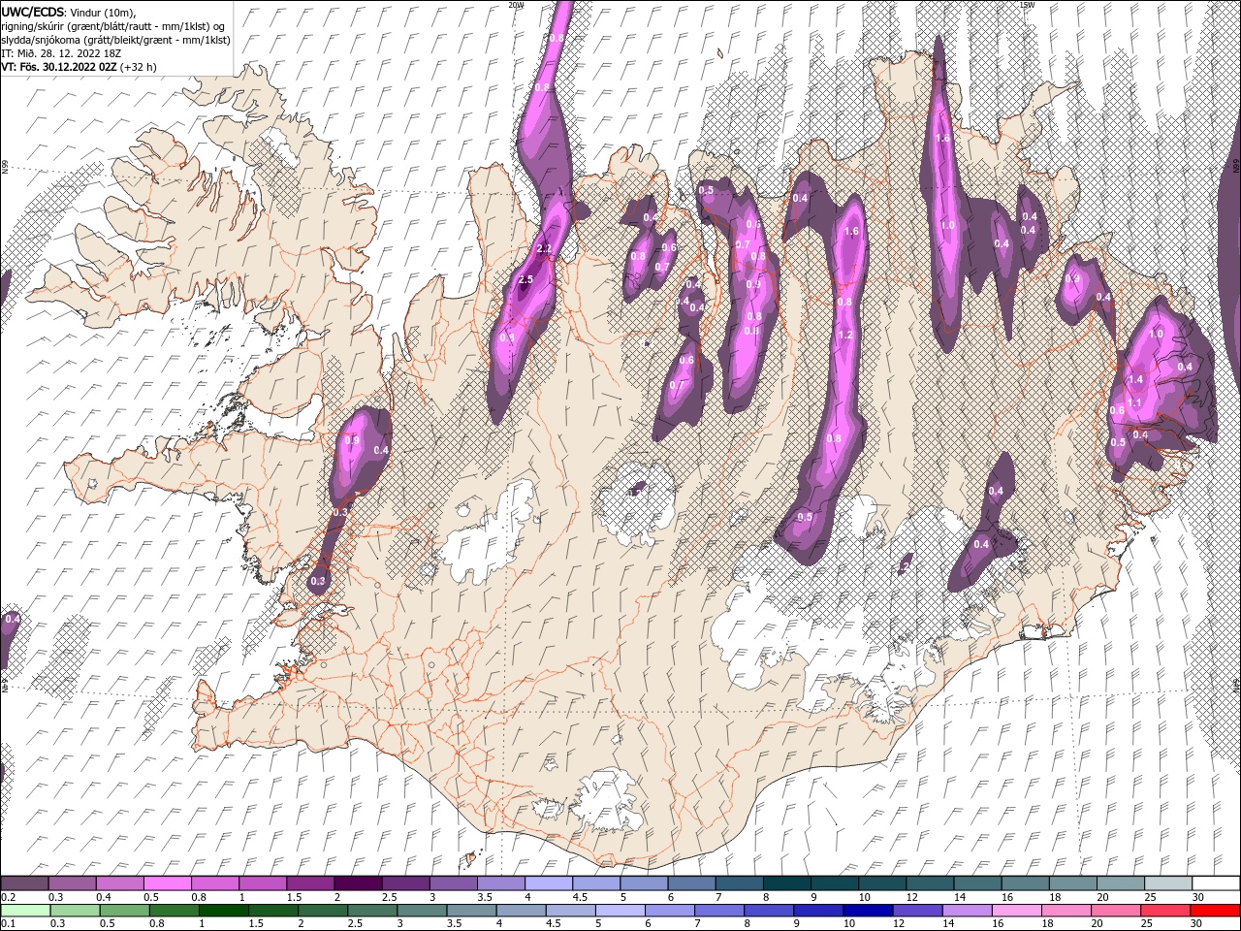The height and width of the screenshot is (931, 1241).
Task: Click the bright pink snow swatch labeled 0.5
Action: click(x=167, y=883)
